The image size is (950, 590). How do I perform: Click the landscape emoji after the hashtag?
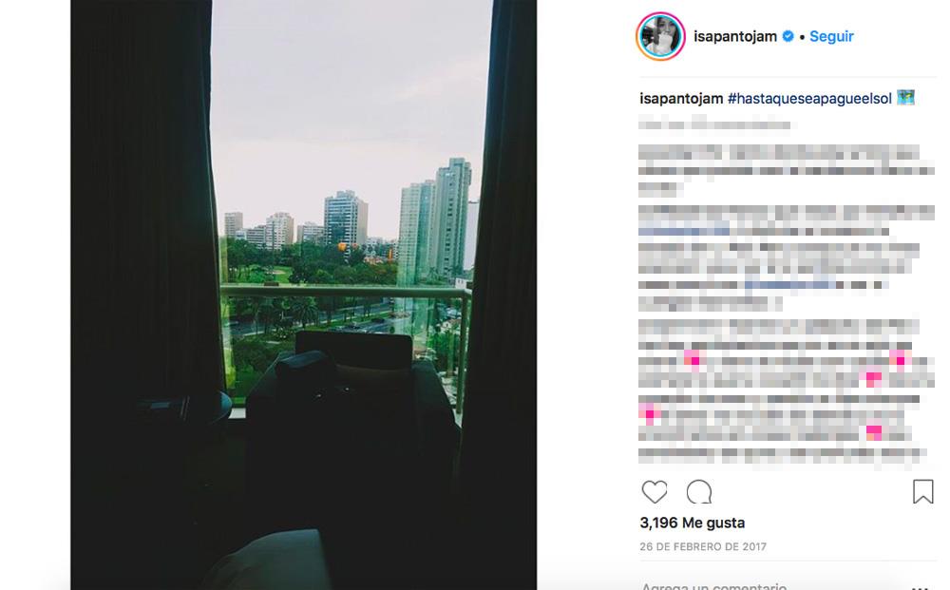(x=905, y=98)
